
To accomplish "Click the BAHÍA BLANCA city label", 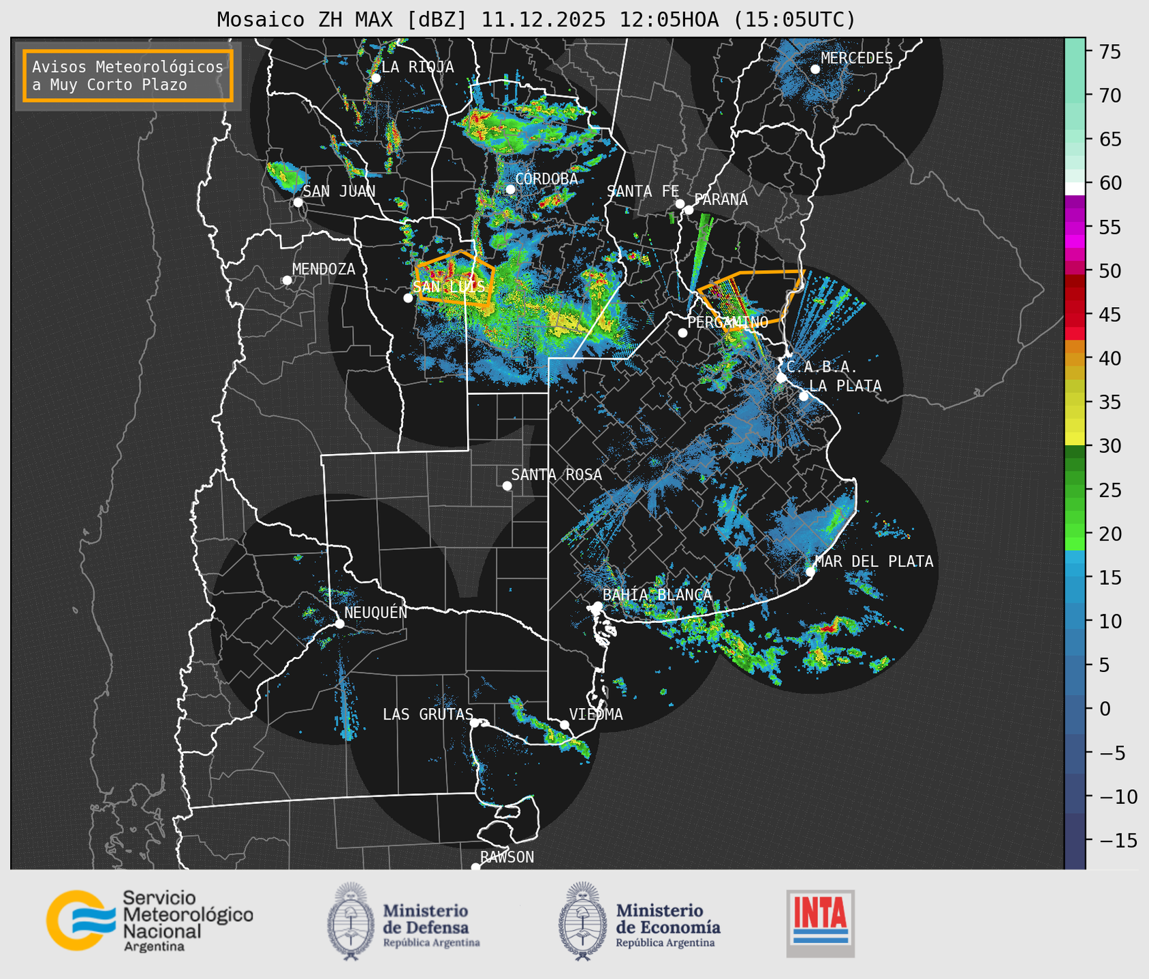I will [657, 595].
